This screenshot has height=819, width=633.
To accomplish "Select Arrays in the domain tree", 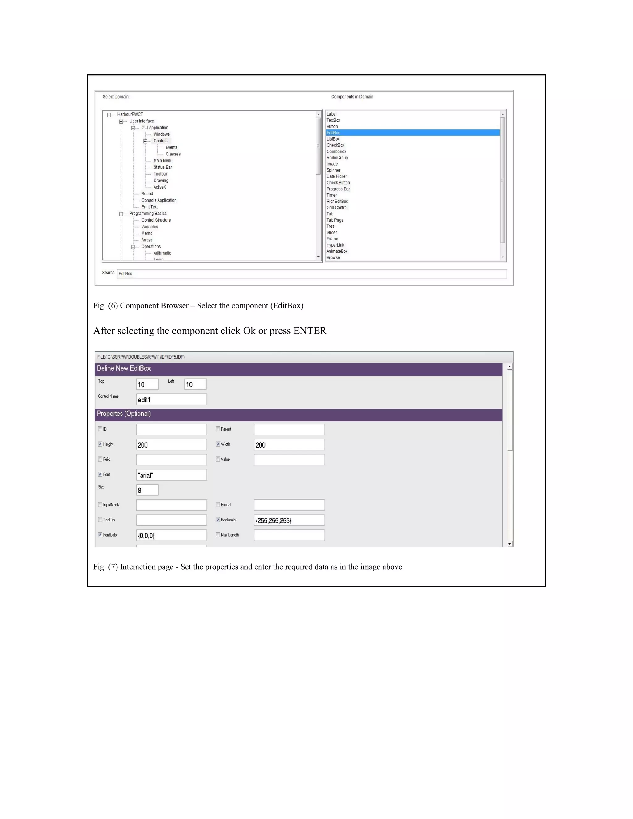I will pos(147,240).
